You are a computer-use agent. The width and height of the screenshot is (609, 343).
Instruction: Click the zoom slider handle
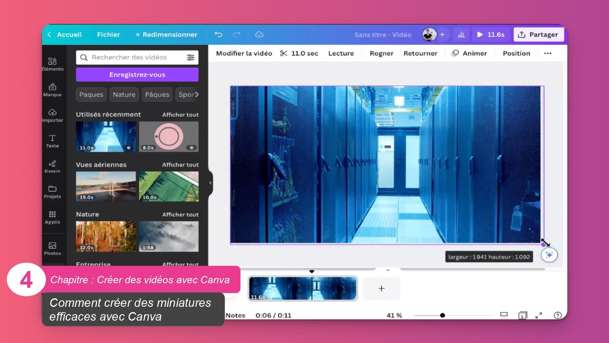click(443, 315)
